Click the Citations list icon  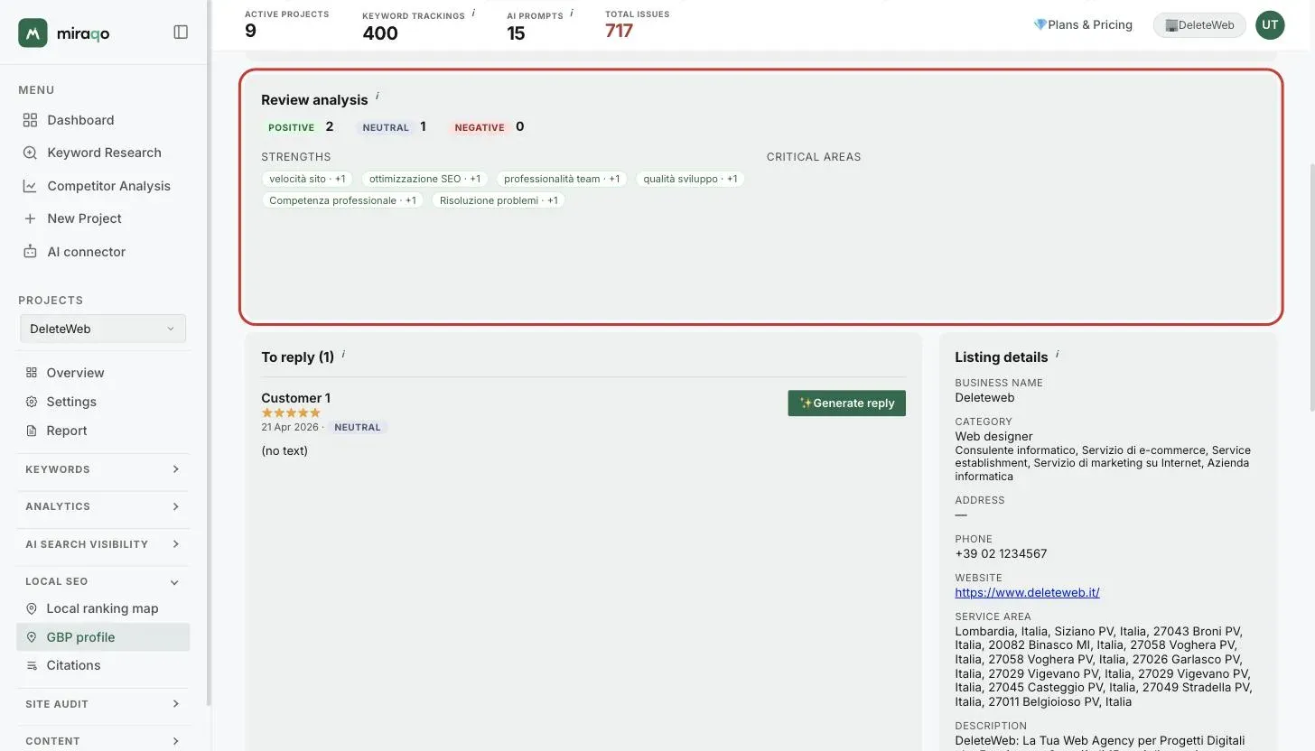(x=32, y=665)
